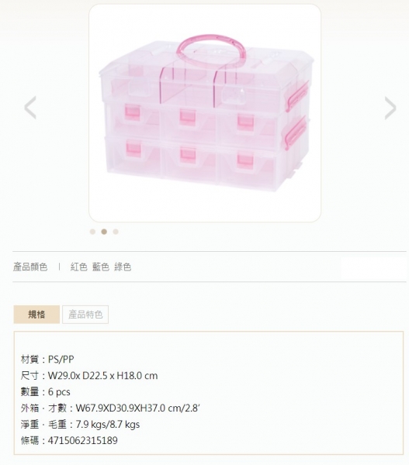The height and width of the screenshot is (465, 409).
Task: Go to next product image arrow
Action: click(390, 108)
